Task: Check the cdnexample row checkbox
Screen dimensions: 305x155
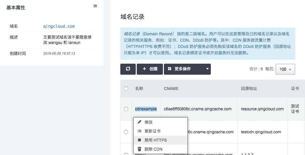Action: pyautogui.click(x=126, y=109)
